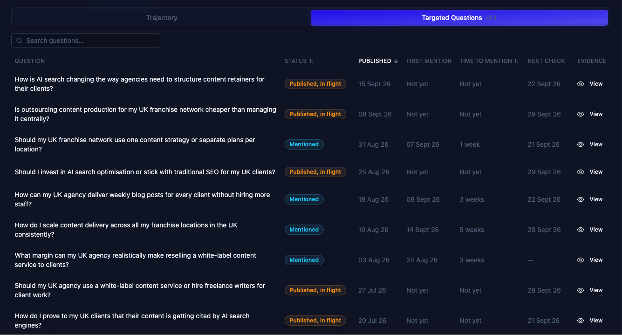Screen dimensions: 622x335
Task: Open View link for cited by AI search question
Action: point(596,321)
